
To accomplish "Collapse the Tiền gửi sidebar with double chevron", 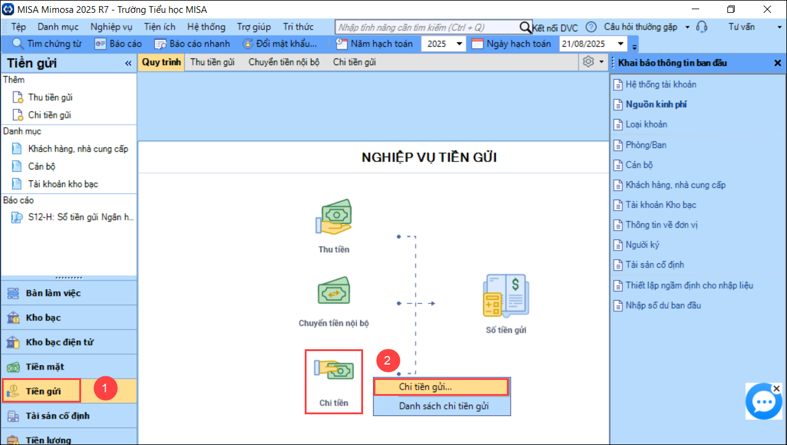I will coord(128,63).
